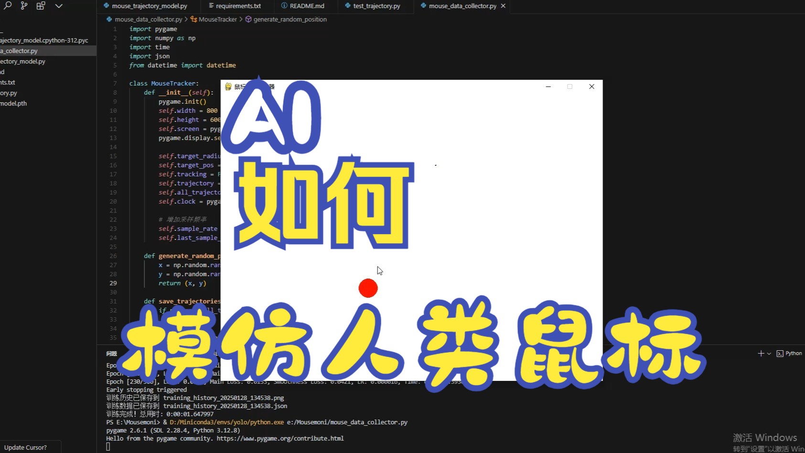Image resolution: width=805 pixels, height=453 pixels.
Task: Switch to the test_trajectory.py tab
Action: [x=376, y=6]
